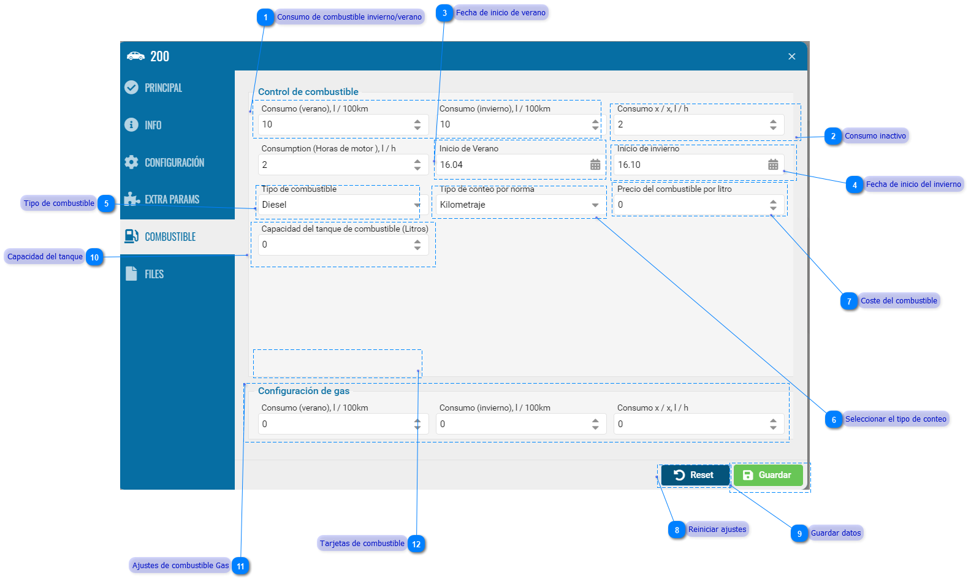Click the Guardar button
The width and height of the screenshot is (971, 581).
point(768,475)
